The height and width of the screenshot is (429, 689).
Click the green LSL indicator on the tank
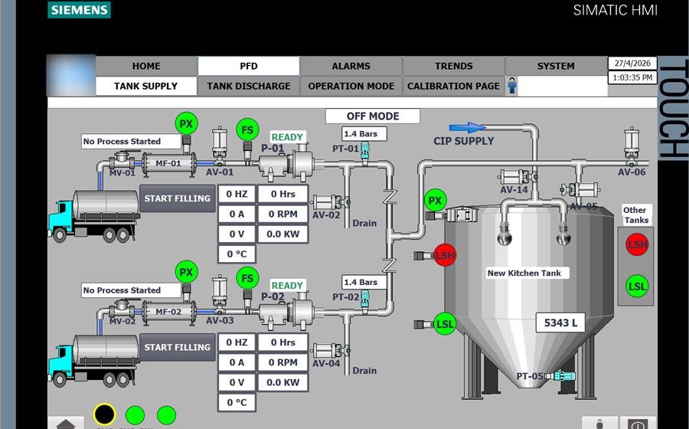pos(445,324)
